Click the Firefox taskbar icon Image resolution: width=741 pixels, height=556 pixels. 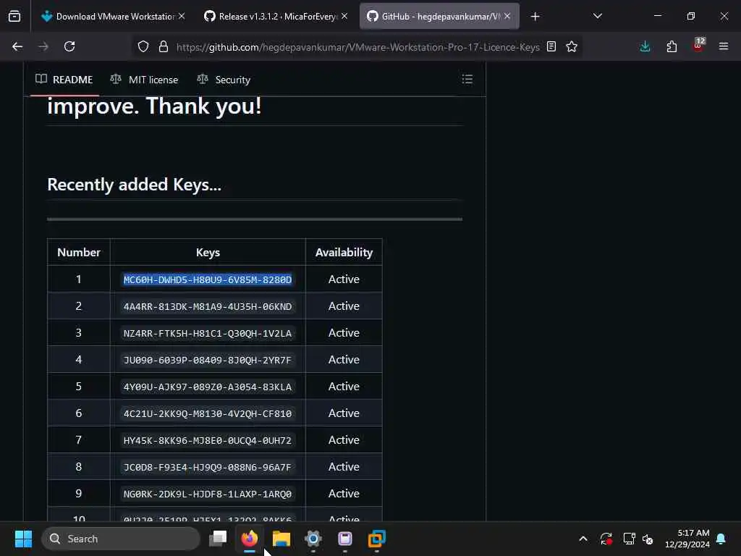pos(250,538)
